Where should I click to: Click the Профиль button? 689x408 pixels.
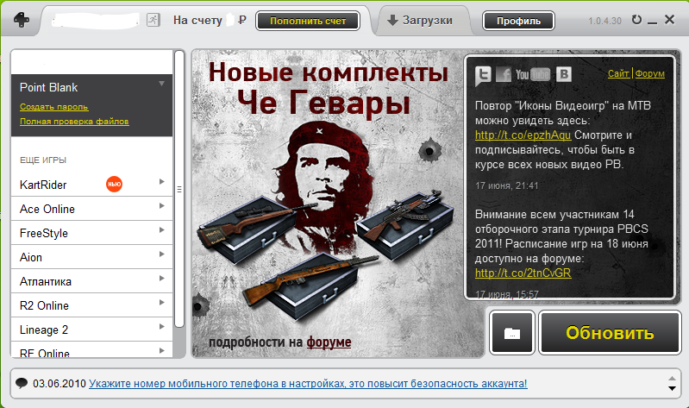[518, 21]
